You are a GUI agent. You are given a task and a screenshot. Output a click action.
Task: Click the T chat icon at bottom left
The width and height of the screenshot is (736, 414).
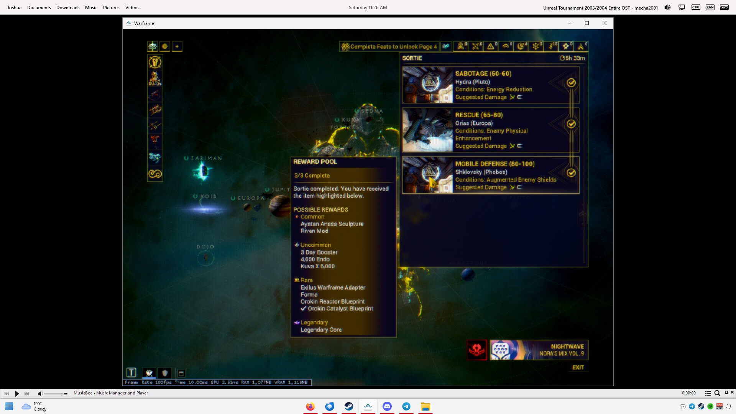131,373
